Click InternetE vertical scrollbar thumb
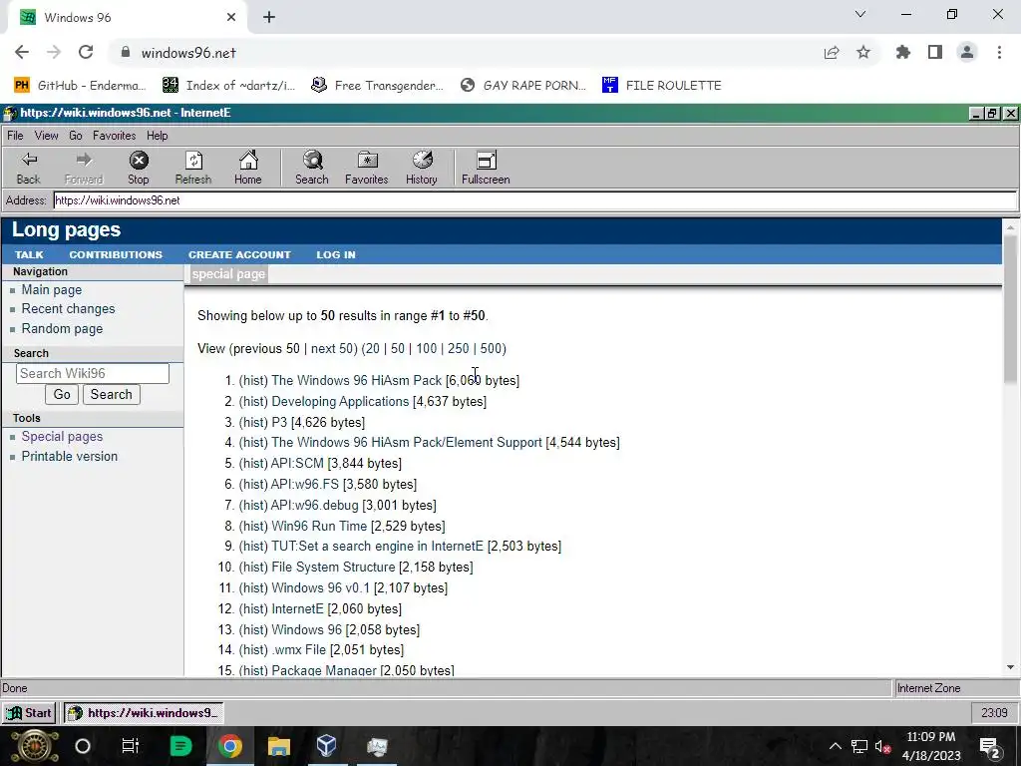Image resolution: width=1021 pixels, height=766 pixels. click(1011, 310)
